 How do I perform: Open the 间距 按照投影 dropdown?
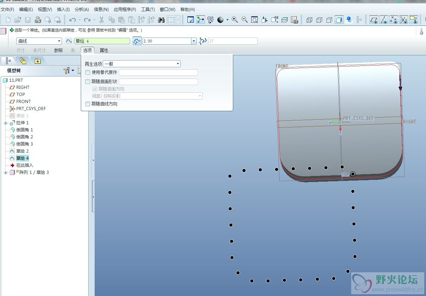point(152,96)
